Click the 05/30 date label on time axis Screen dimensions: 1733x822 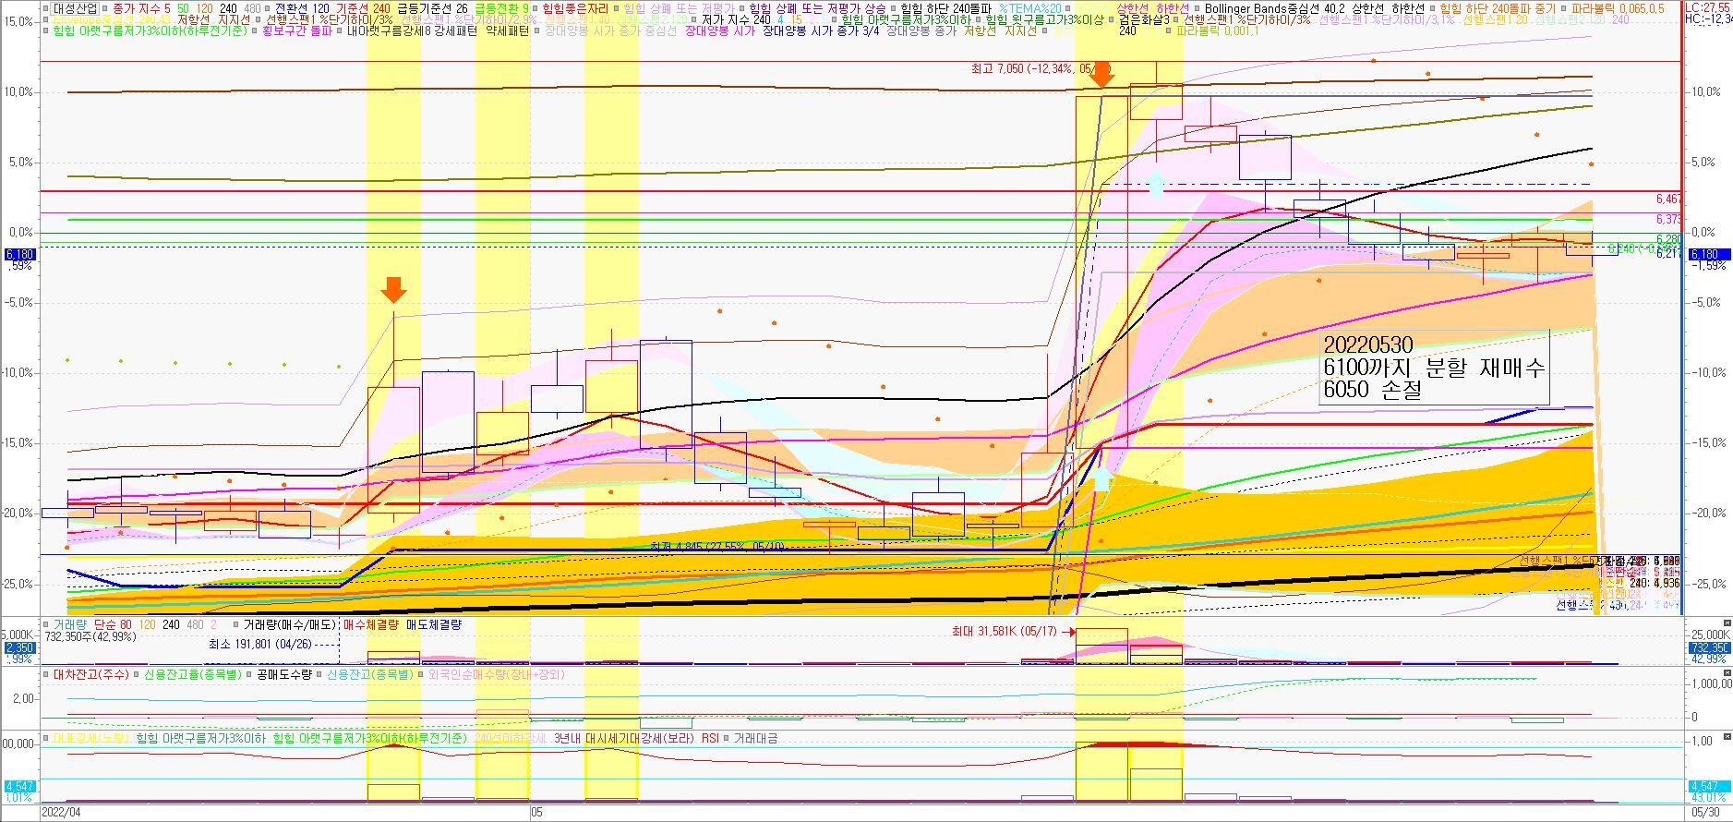point(1705,813)
